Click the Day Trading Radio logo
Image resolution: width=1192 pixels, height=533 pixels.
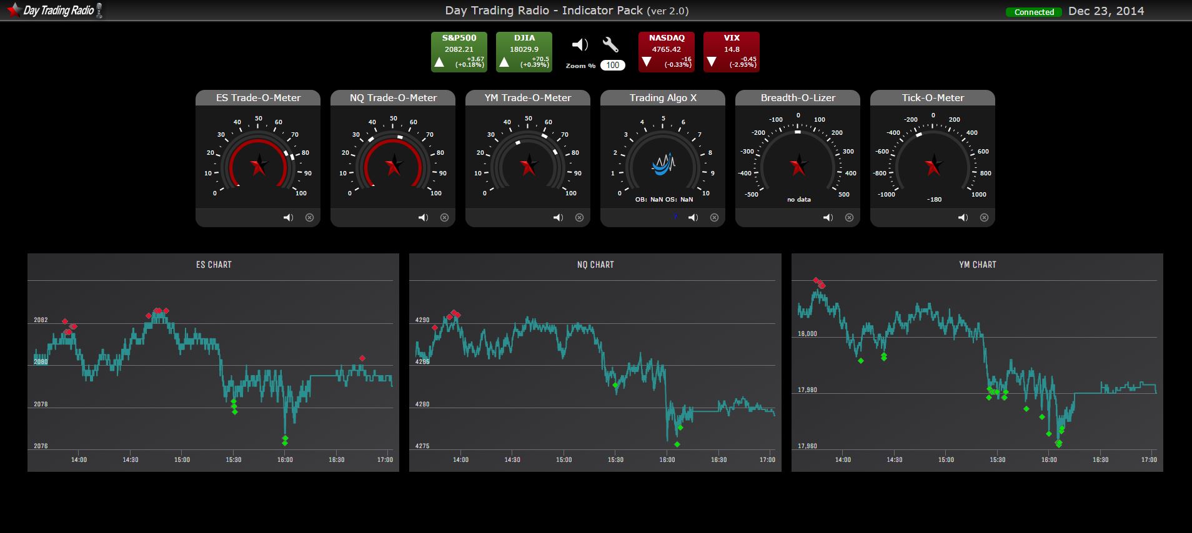click(54, 10)
